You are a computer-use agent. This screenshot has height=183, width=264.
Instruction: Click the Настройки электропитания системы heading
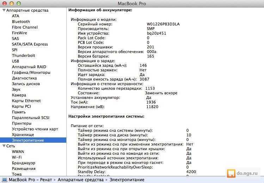tap(106, 117)
